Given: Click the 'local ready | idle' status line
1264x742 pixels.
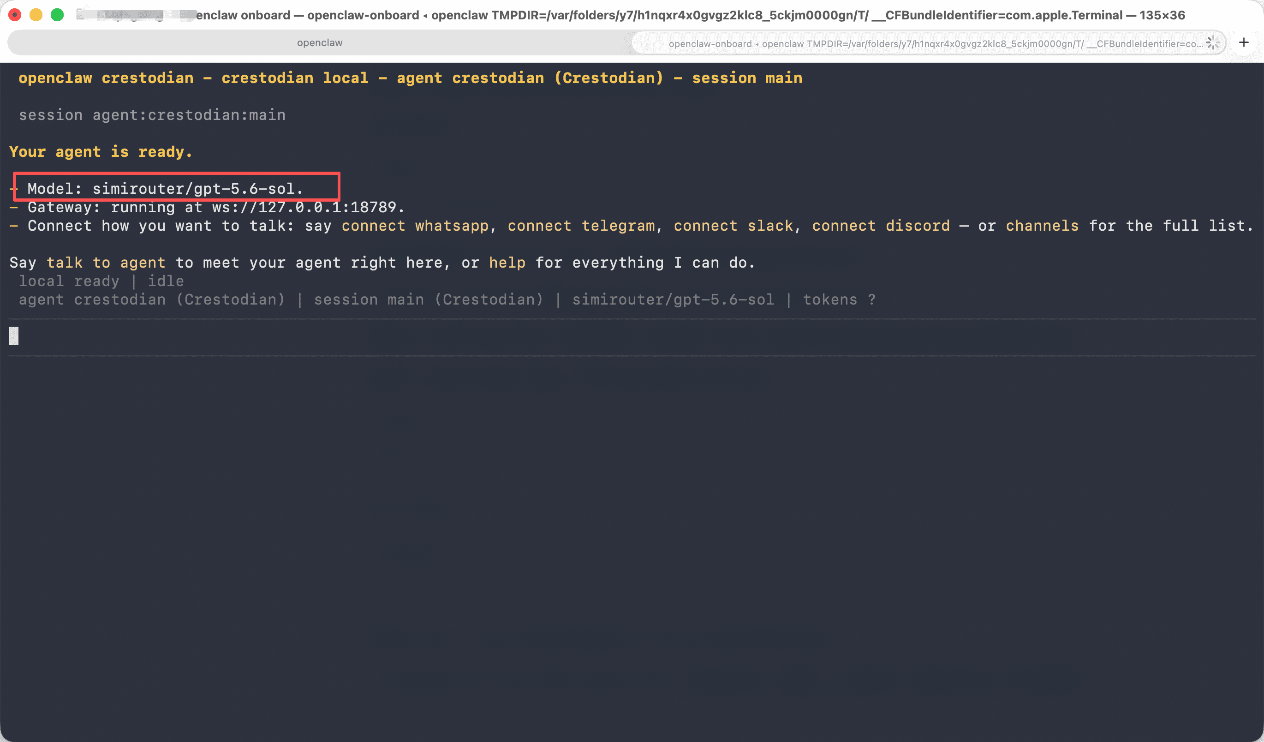Looking at the screenshot, I should coord(101,281).
